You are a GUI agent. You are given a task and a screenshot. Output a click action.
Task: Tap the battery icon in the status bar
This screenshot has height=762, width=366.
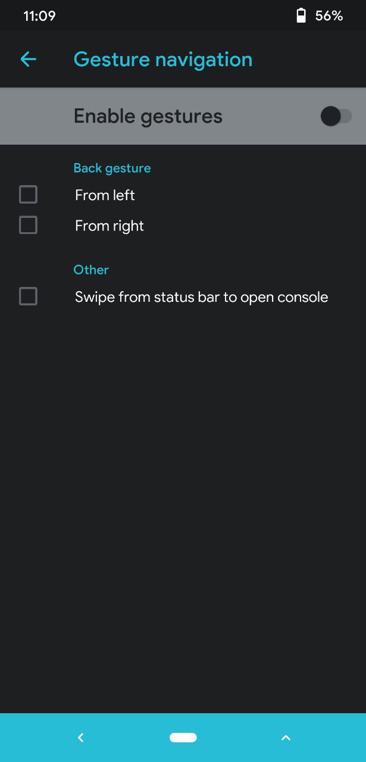(x=301, y=15)
